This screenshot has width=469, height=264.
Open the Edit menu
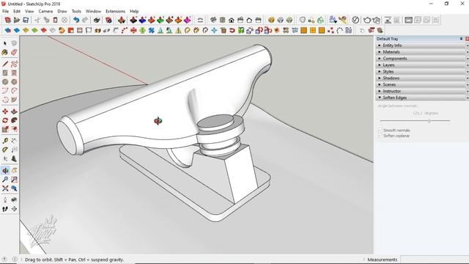[x=17, y=12]
